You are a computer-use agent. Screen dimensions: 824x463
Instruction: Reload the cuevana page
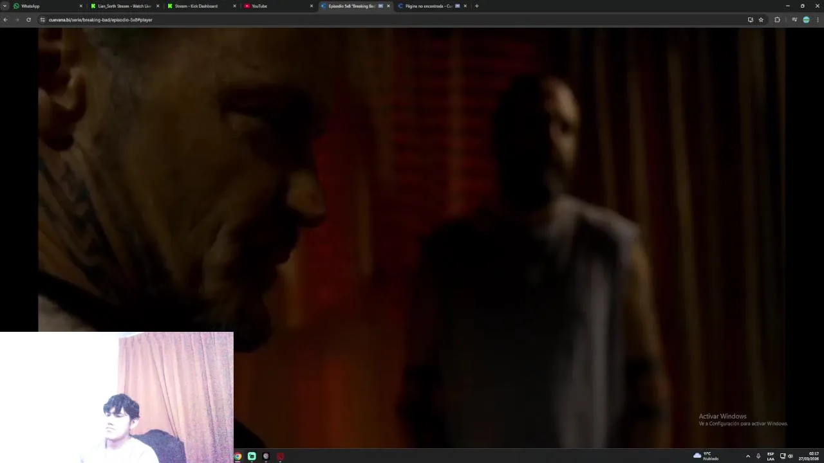[28, 20]
